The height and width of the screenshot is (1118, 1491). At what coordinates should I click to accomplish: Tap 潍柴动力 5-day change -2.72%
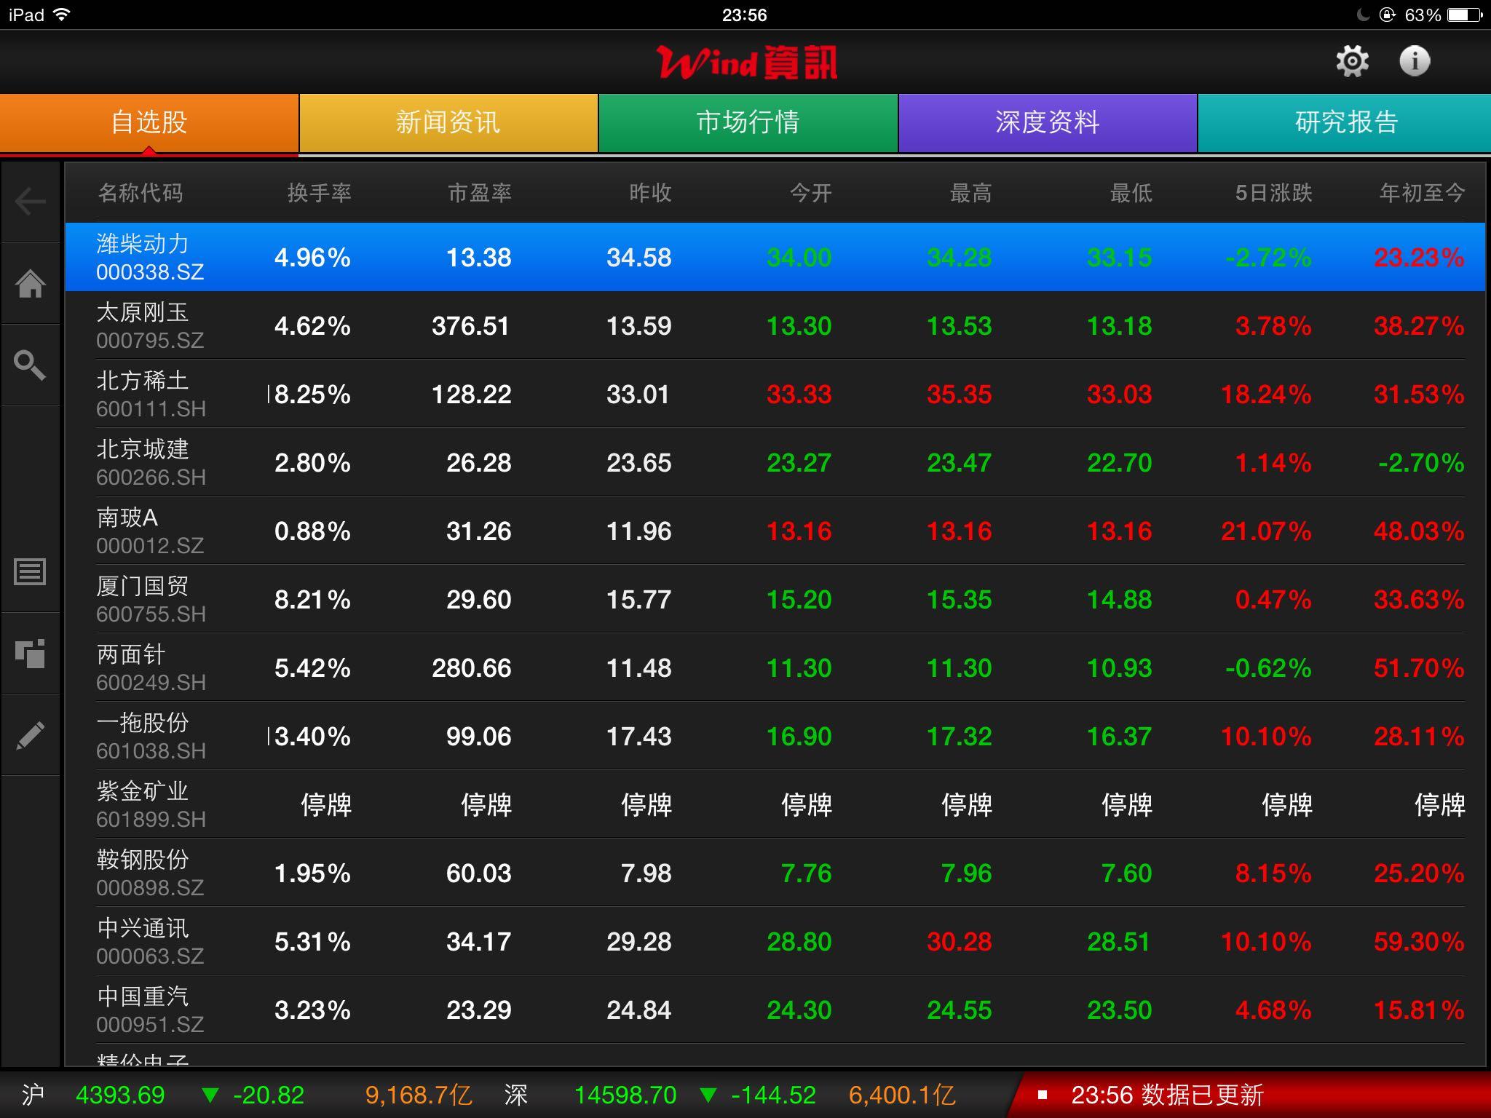[x=1268, y=258]
